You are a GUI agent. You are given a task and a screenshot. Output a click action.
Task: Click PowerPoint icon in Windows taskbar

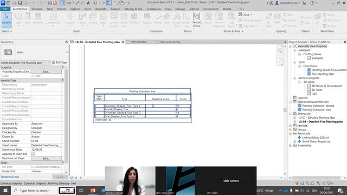(93, 190)
